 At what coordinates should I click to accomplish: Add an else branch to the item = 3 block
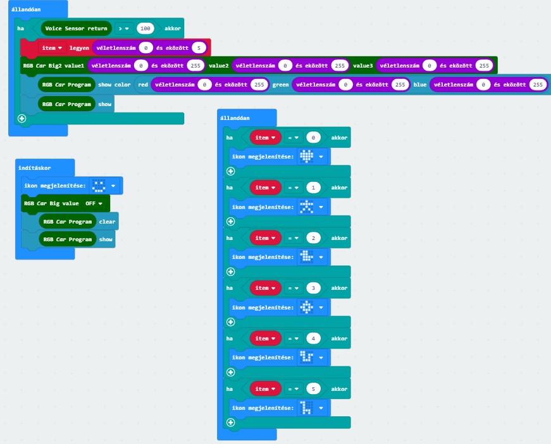(230, 322)
